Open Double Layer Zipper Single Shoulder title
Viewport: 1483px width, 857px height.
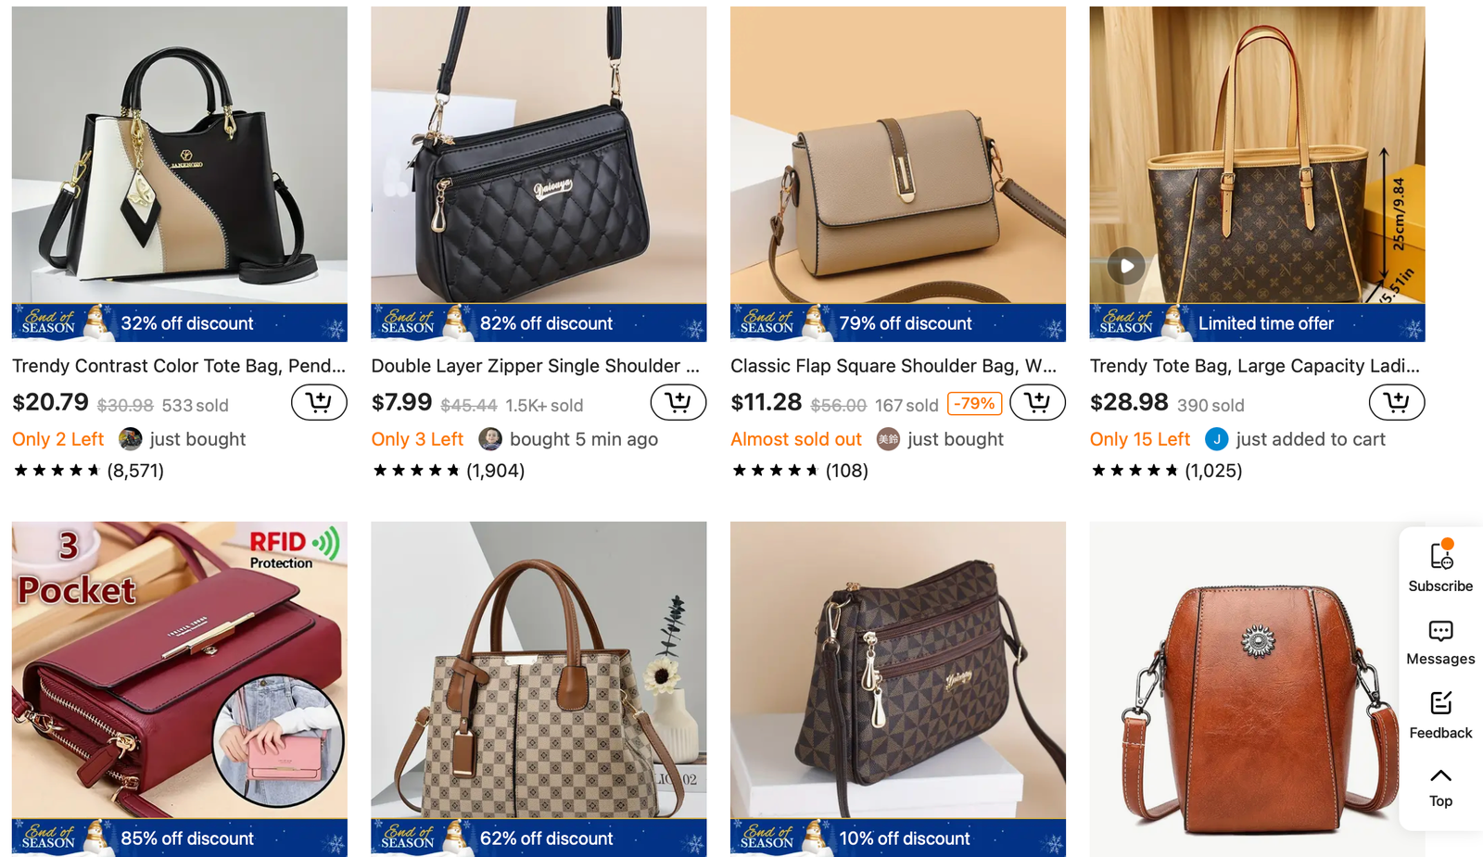click(x=536, y=366)
